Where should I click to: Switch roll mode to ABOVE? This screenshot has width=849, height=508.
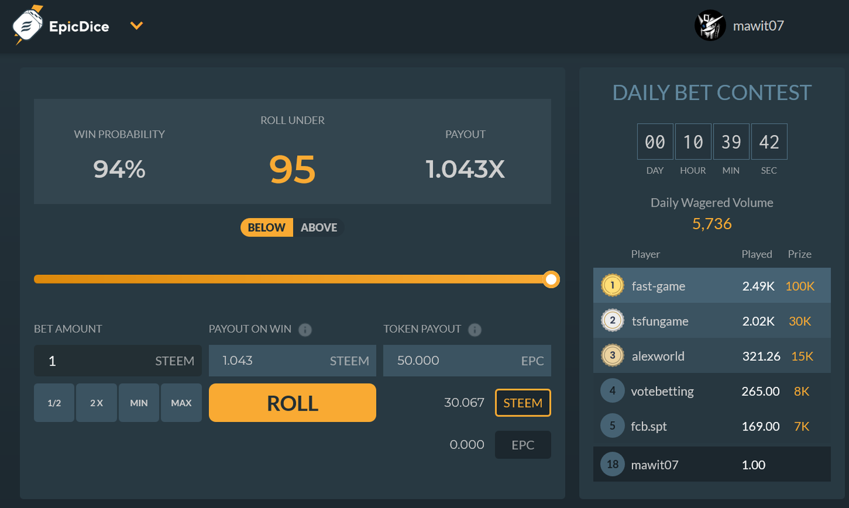(319, 227)
